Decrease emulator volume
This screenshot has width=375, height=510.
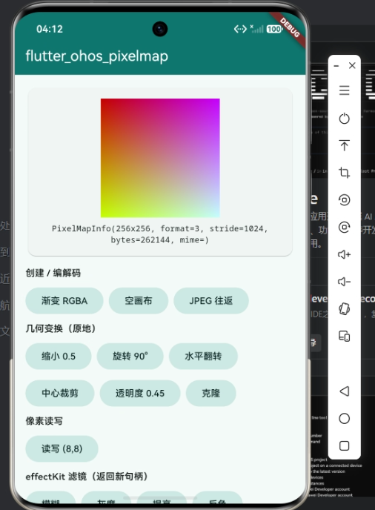344,282
